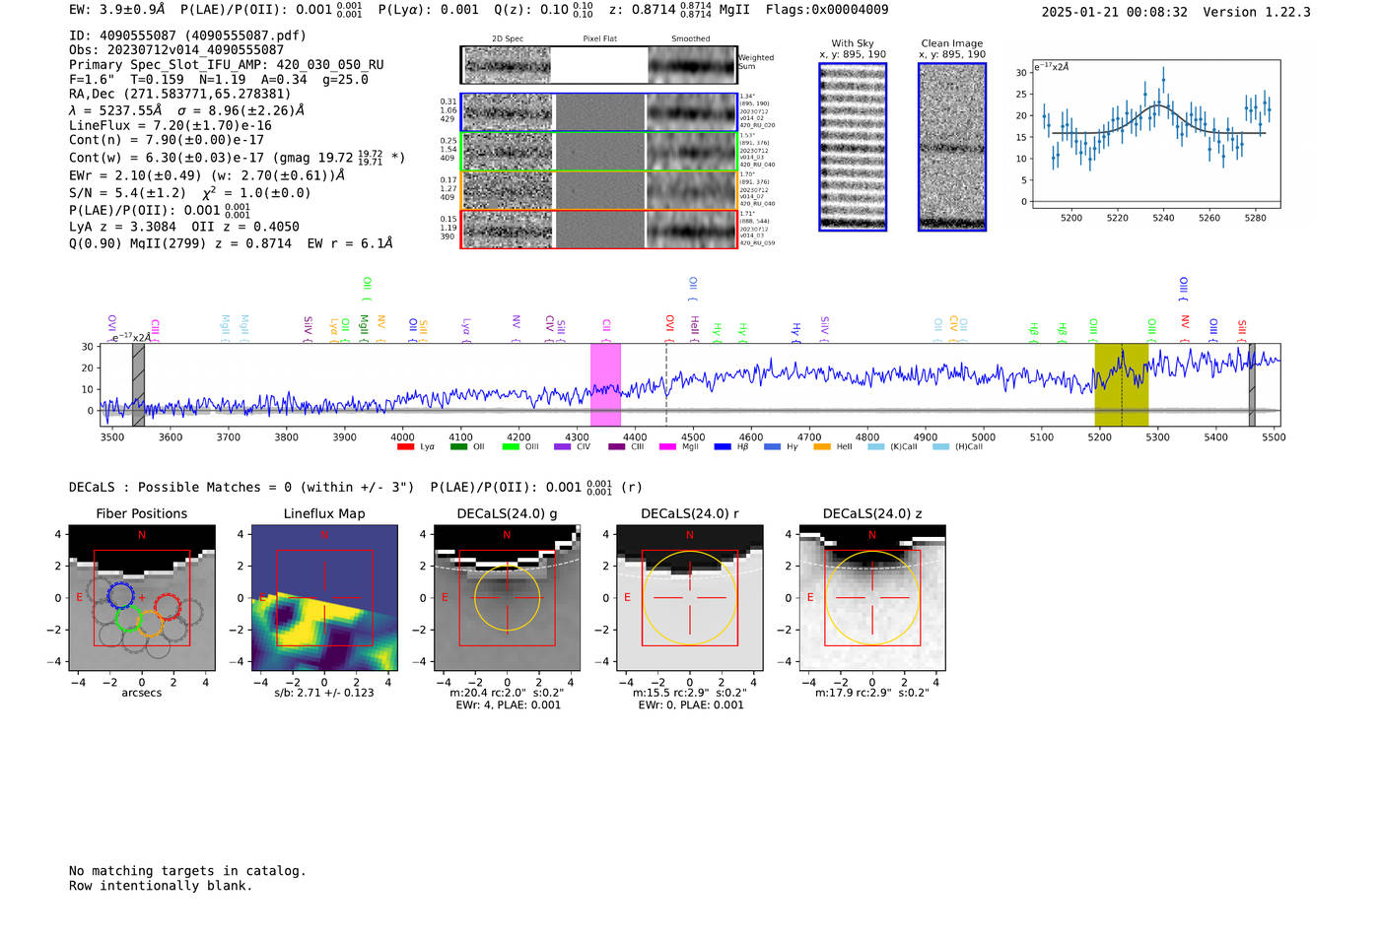
Task: Click the dashed vertical line near 4450
Action: (x=666, y=385)
